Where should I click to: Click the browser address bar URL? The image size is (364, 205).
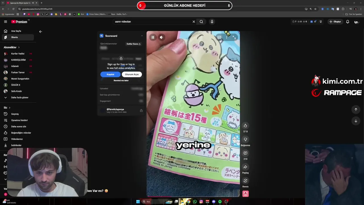[37, 9]
